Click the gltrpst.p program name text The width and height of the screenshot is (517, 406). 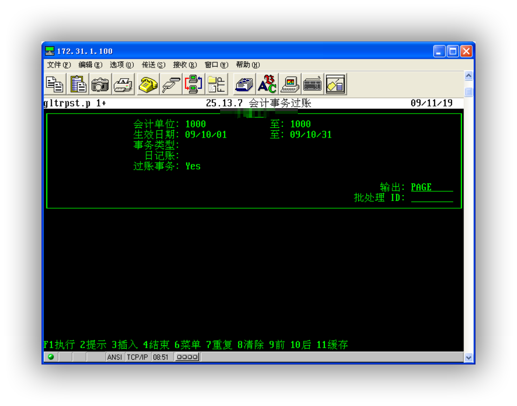(67, 103)
